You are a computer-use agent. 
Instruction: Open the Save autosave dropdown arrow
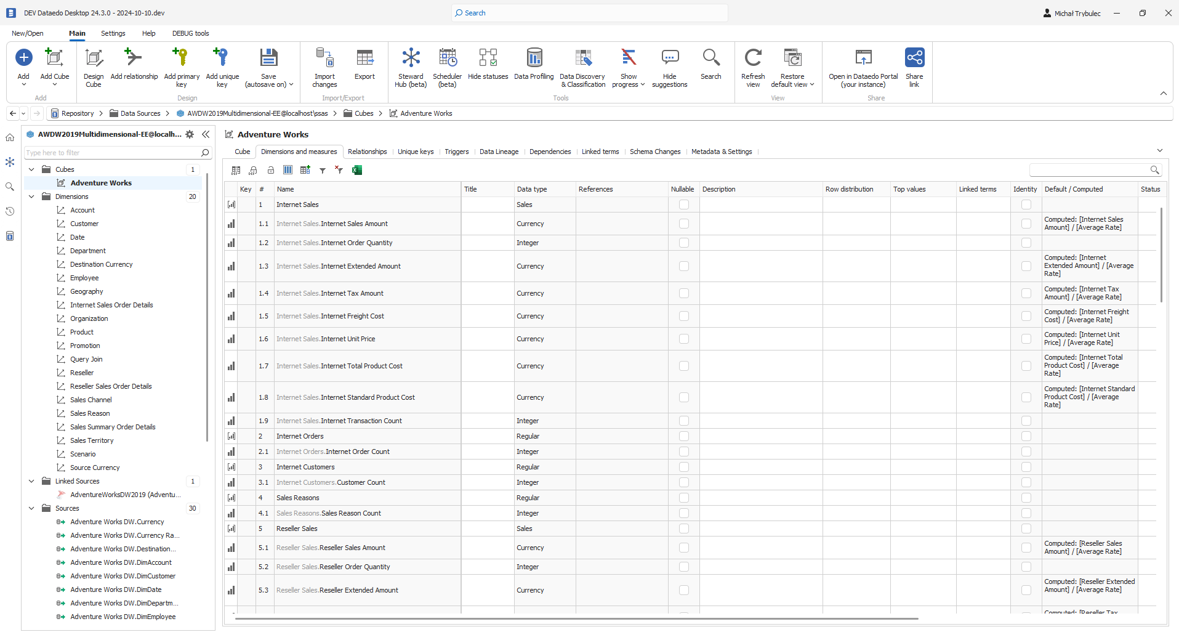click(291, 84)
